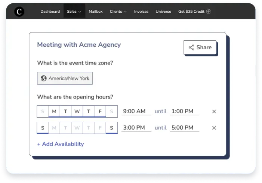Toggle Sunday in the 3:00 PM row

point(43,128)
